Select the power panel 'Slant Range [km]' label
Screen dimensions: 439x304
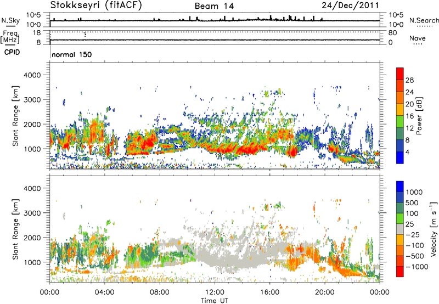(x=15, y=116)
